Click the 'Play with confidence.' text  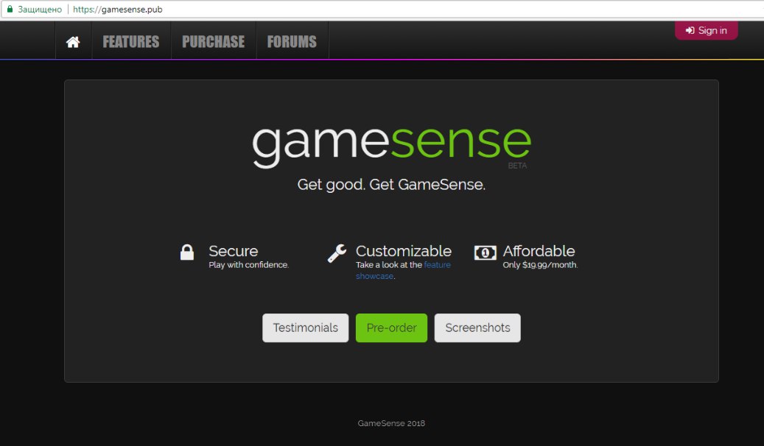coord(248,265)
